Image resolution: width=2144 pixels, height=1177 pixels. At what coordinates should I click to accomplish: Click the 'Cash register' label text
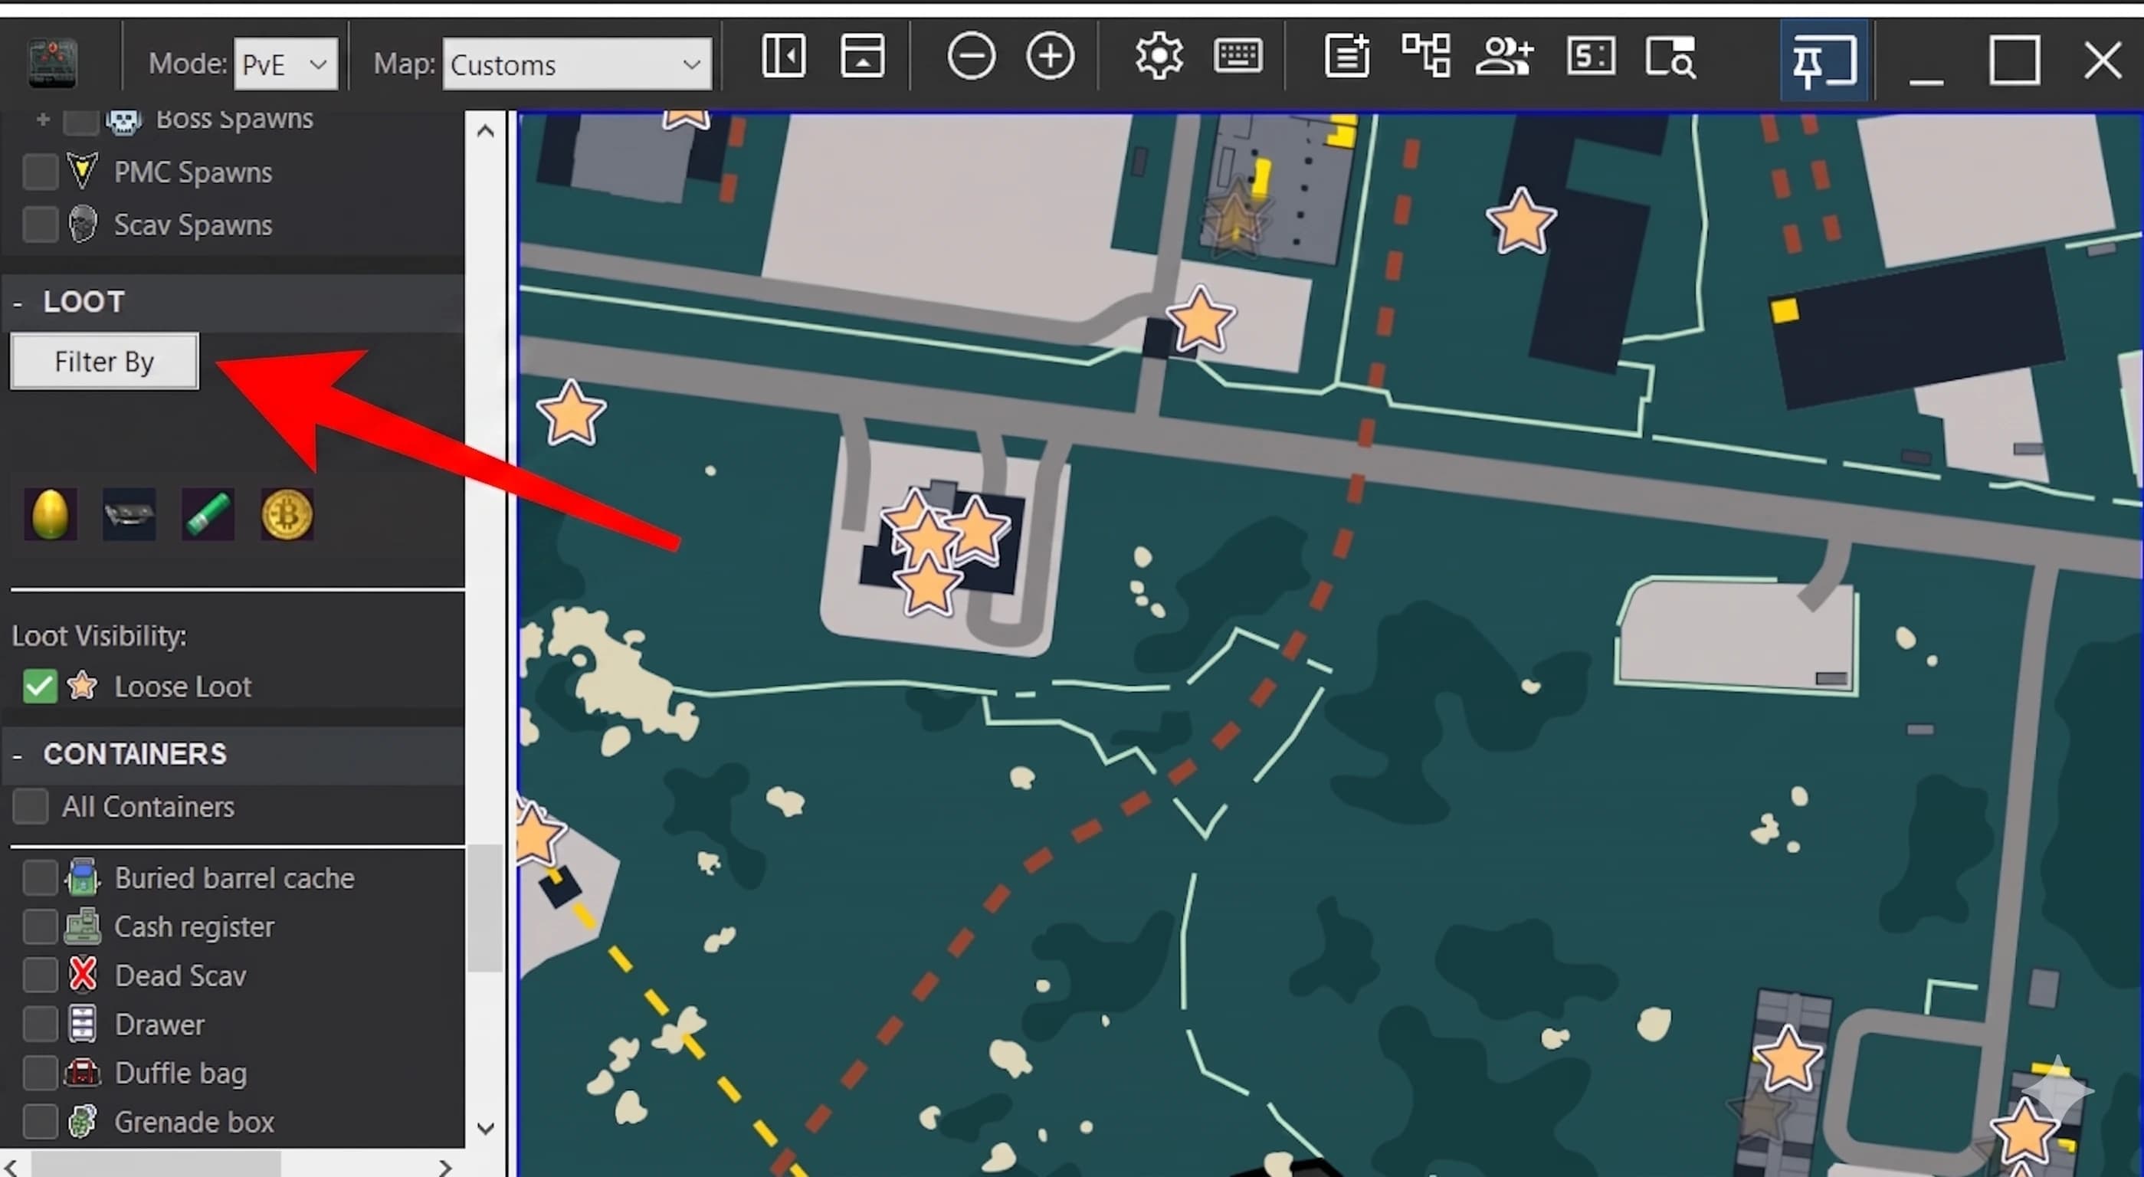[195, 926]
